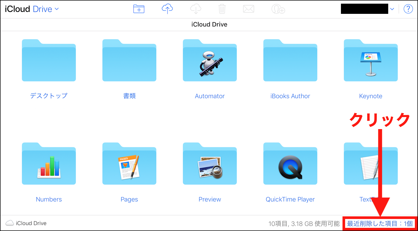The width and height of the screenshot is (418, 231).
Task: Open the TextEdit folder icon
Action: [371, 164]
